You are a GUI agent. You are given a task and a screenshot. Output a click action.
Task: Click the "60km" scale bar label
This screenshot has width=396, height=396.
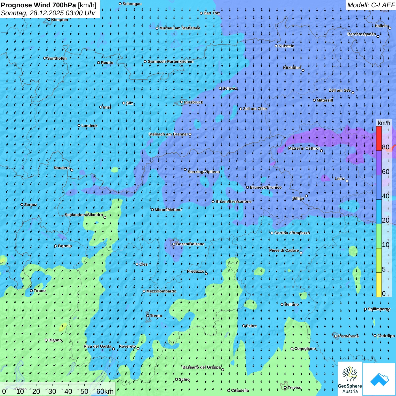[105, 391]
